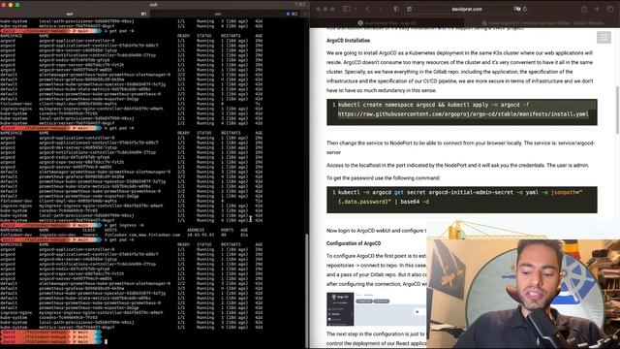
Task: Open the Safari share menu
Action: pyautogui.click(x=584, y=9)
